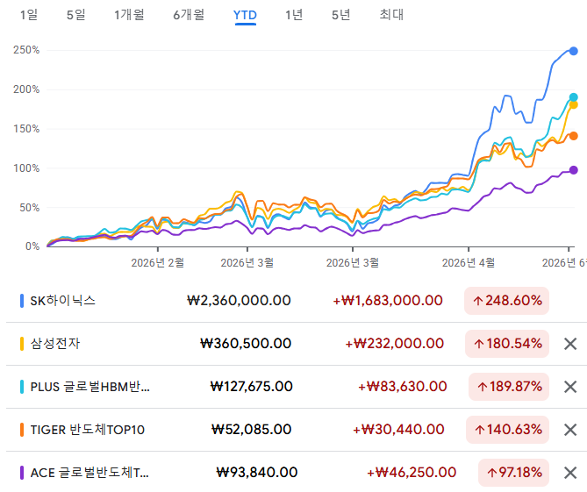Remove 삼성전자 from the comparison

point(570,344)
